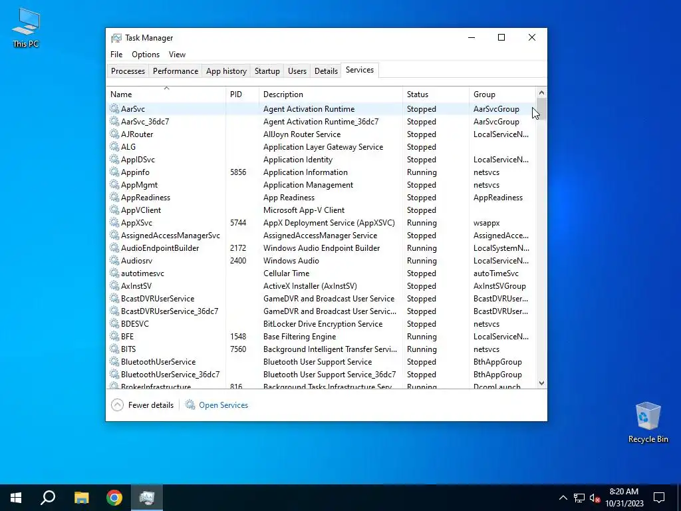
Task: Collapse Task Manager with Fewer details
Action: point(142,405)
